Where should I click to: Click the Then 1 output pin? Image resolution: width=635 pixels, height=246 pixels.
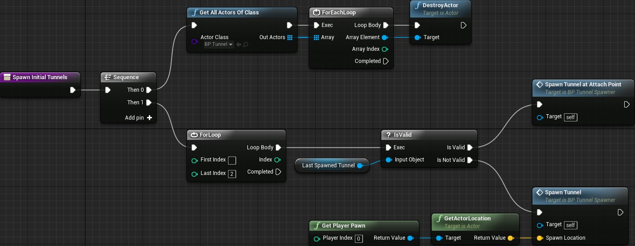coord(148,103)
